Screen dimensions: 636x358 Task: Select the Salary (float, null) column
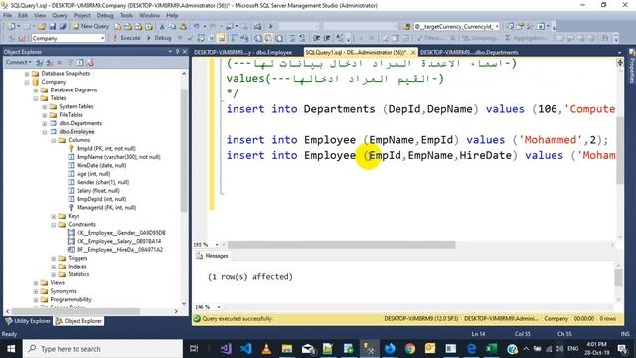pyautogui.click(x=98, y=190)
